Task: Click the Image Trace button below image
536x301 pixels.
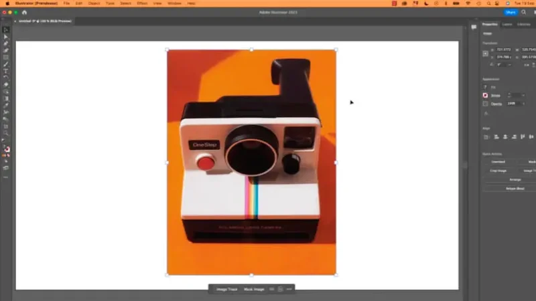Action: click(226, 289)
